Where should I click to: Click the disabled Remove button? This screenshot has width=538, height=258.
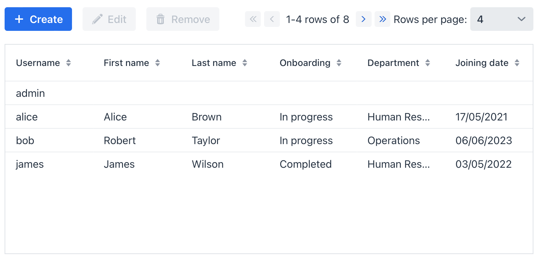(x=183, y=19)
